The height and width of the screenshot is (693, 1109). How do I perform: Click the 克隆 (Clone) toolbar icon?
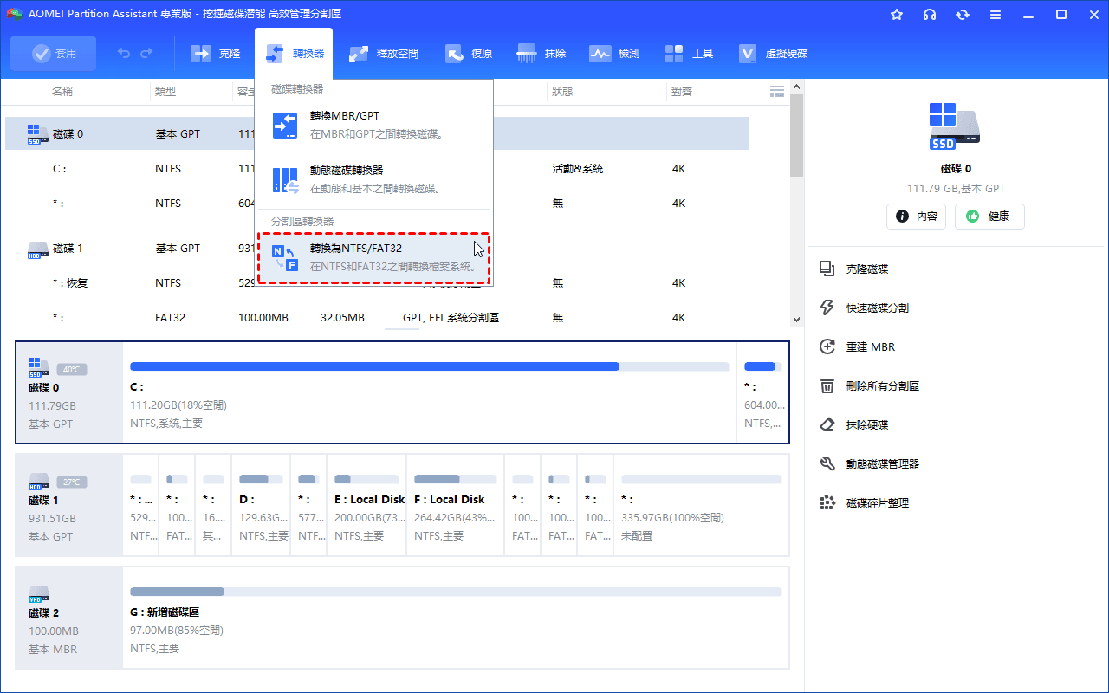(202, 54)
